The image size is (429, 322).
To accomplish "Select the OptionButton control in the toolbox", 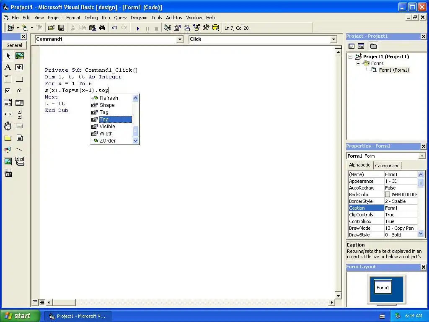I will (19, 91).
